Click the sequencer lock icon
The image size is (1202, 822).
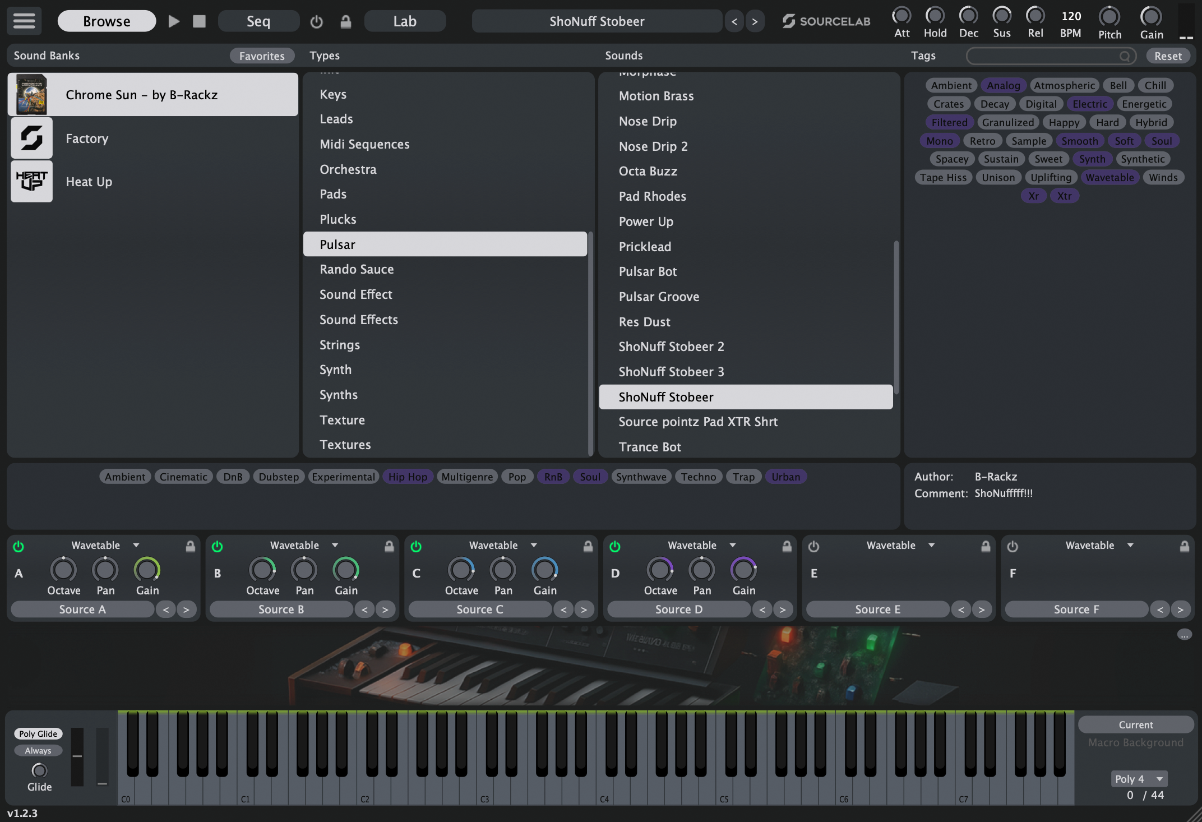(x=346, y=21)
